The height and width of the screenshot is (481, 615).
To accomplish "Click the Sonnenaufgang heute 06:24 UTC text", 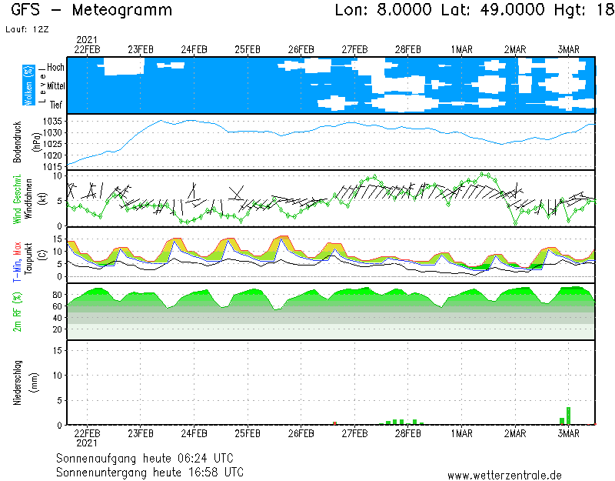I will pyautogui.click(x=150, y=457).
